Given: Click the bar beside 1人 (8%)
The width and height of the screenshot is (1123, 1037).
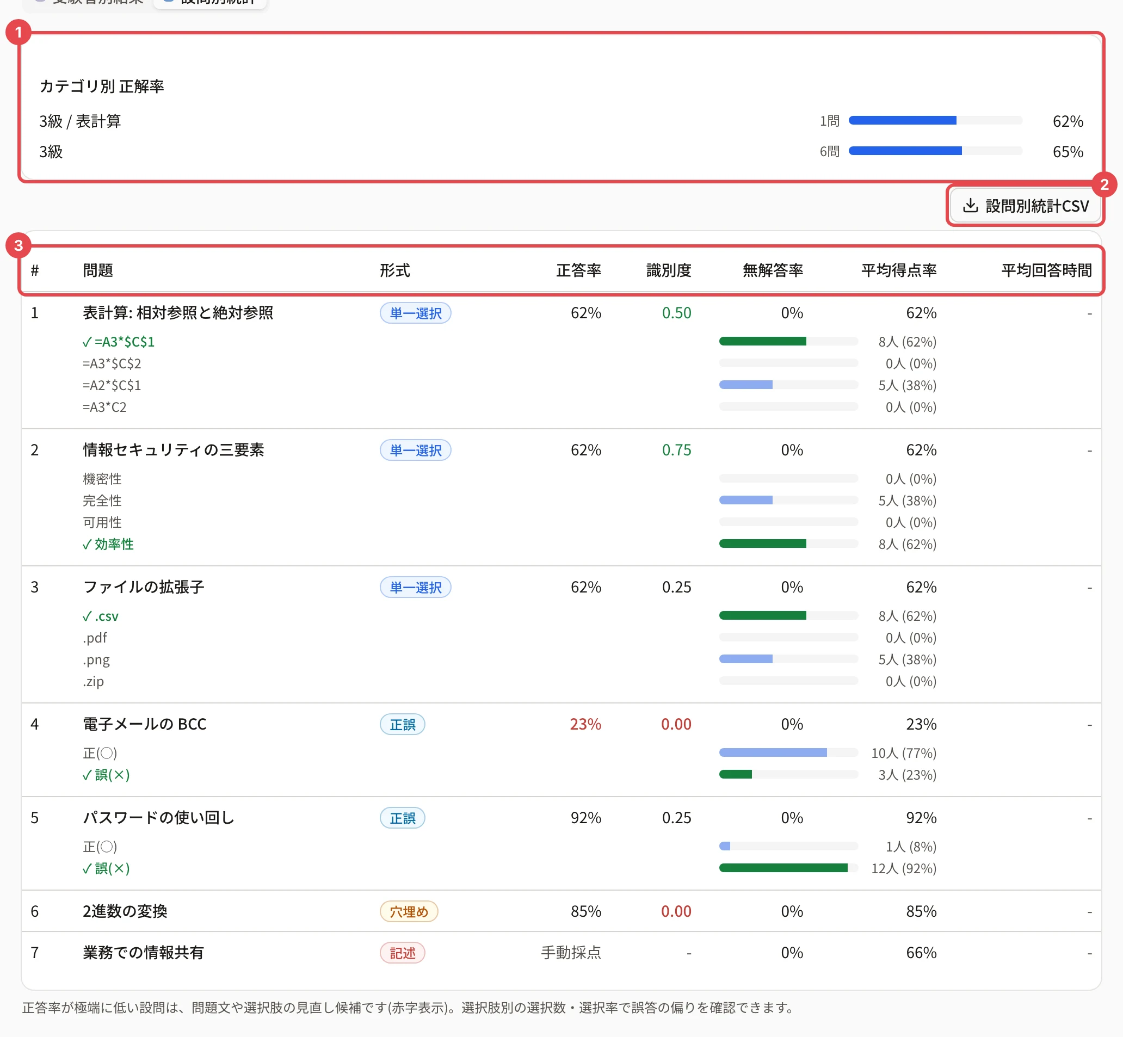Looking at the screenshot, I should [x=788, y=846].
